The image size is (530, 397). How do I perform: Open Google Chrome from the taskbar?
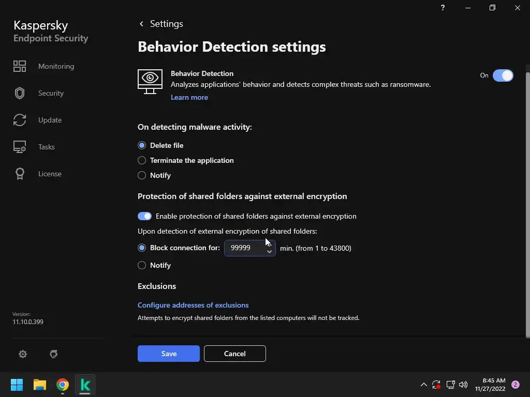pyautogui.click(x=63, y=385)
